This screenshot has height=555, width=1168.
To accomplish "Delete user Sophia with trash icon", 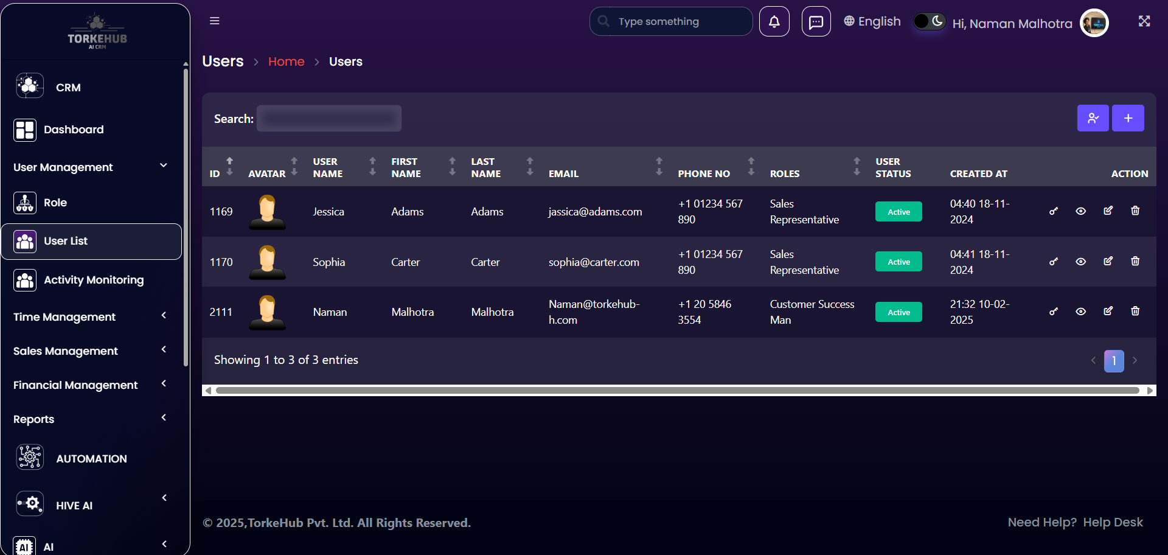I will 1135,261.
